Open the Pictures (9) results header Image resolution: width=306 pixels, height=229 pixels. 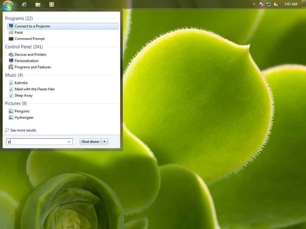coord(16,103)
